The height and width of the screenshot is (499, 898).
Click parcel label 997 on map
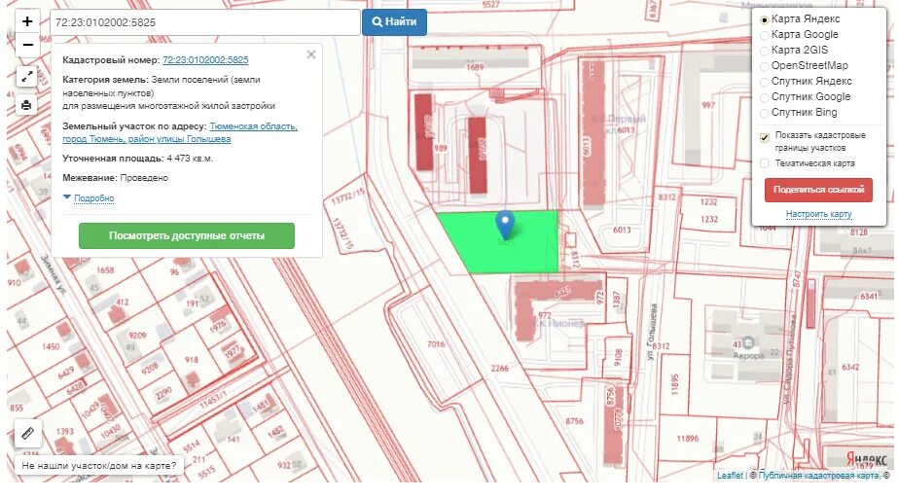point(708,105)
